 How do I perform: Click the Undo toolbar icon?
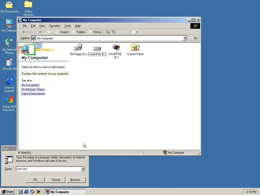[126, 32]
